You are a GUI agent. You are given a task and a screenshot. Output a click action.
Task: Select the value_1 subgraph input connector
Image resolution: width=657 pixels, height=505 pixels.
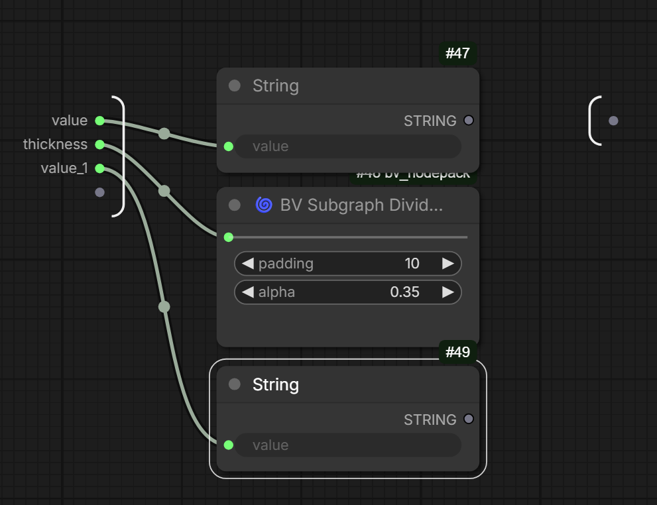(99, 168)
